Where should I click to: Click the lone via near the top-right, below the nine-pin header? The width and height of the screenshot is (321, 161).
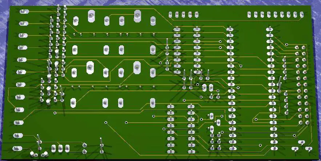coord(286,44)
